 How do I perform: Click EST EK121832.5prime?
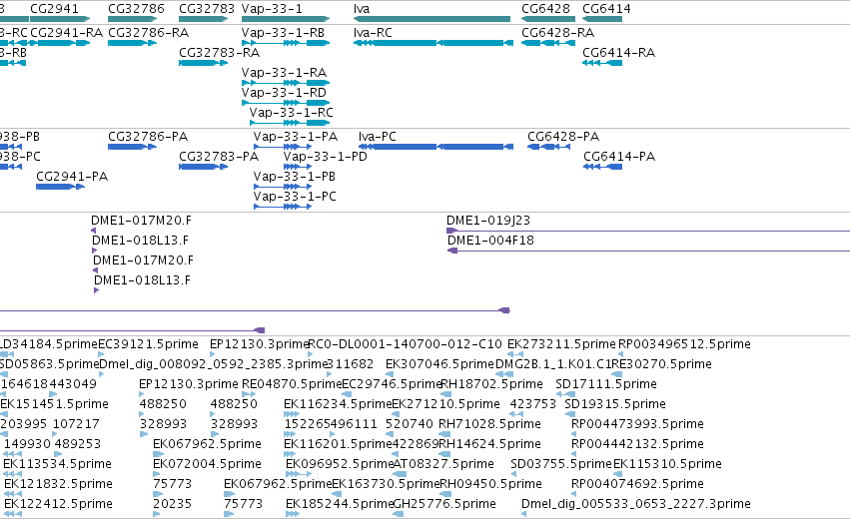[x=12, y=494]
